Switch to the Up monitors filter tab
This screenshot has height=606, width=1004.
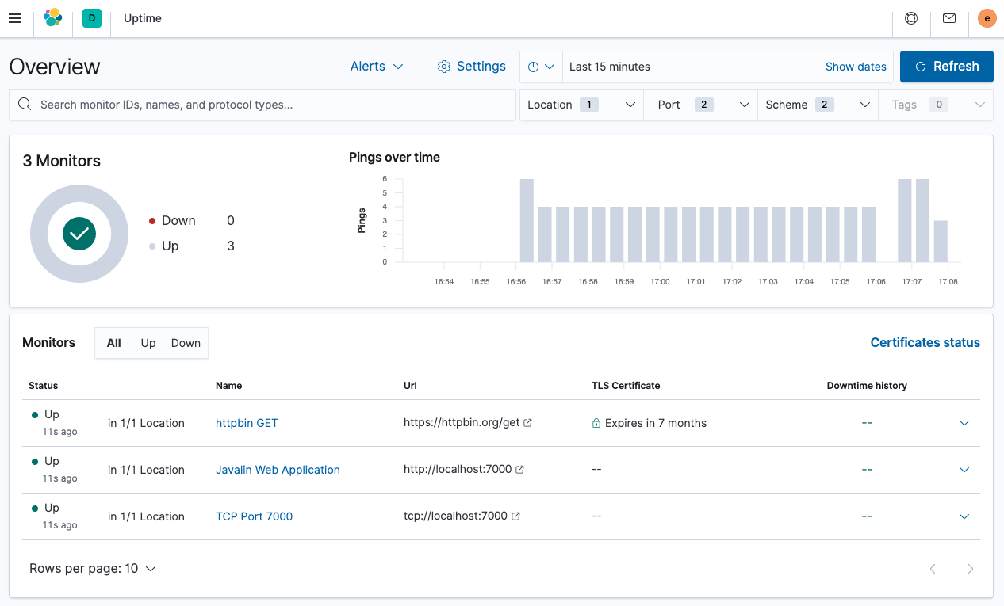(148, 343)
